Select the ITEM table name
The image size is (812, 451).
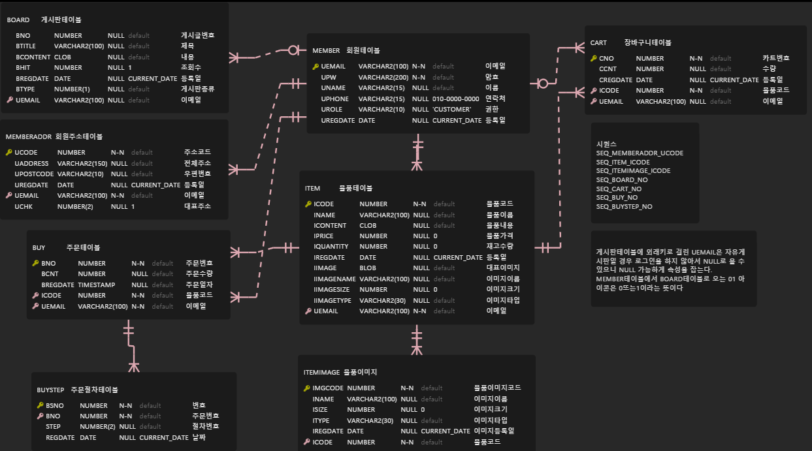[x=312, y=188]
